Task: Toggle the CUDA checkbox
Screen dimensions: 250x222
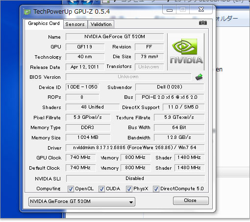Action: 101,189
